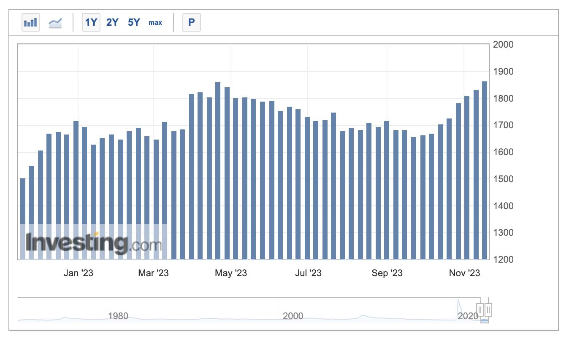The width and height of the screenshot is (569, 339).
Task: Show the max time range
Action: click(155, 22)
